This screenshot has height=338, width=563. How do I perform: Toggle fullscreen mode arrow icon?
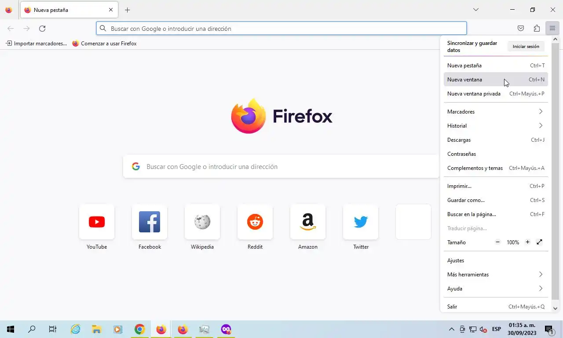pyautogui.click(x=540, y=242)
